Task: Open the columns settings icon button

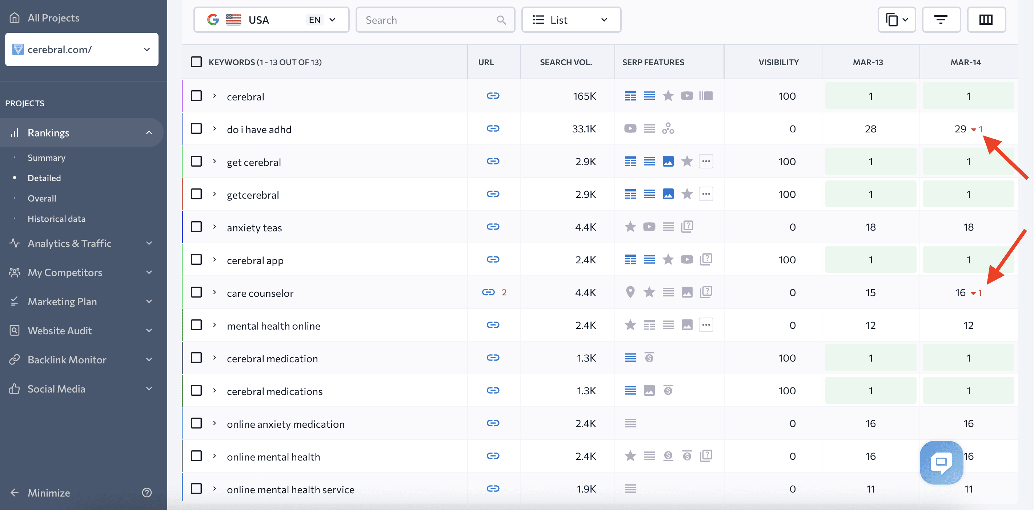Action: pos(986,20)
